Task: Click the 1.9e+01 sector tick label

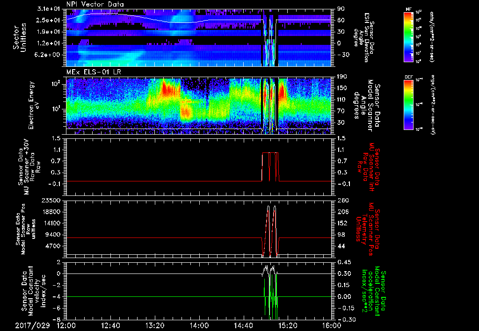Action: click(49, 32)
